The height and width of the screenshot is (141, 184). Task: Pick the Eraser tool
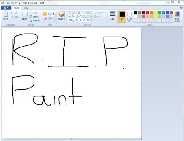point(45,19)
